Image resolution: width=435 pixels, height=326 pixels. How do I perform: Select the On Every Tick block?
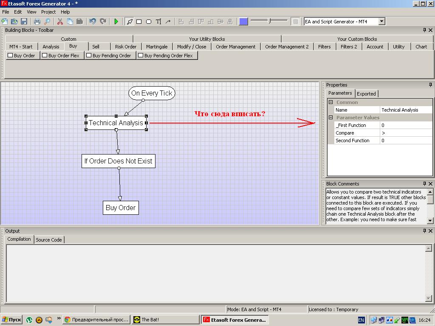tap(152, 93)
